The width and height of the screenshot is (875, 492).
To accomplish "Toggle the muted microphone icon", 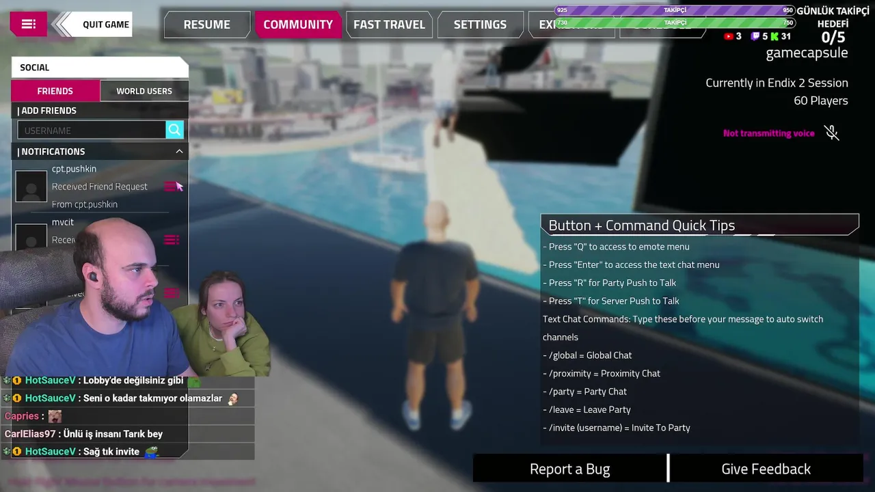I will click(832, 133).
